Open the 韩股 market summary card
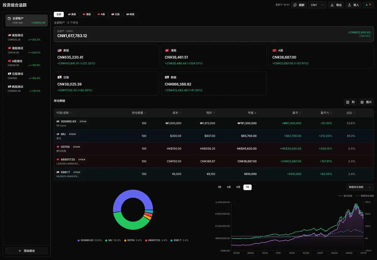Viewport: 377px width, 260px height. point(214,83)
